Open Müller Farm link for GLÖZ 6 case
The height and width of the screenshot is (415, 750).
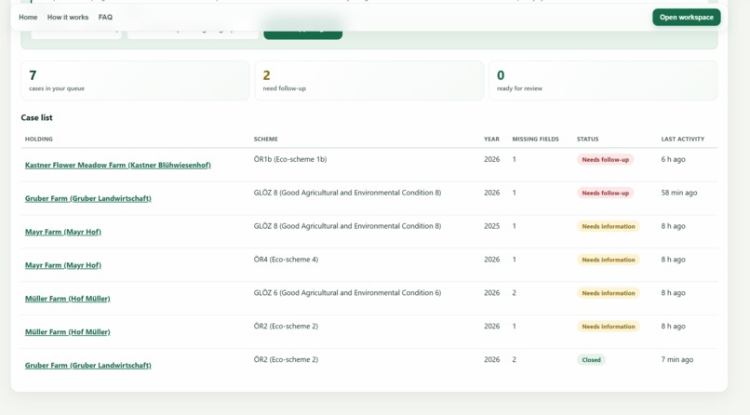67,299
